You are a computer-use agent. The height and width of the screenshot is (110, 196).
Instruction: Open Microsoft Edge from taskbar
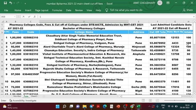point(105,106)
